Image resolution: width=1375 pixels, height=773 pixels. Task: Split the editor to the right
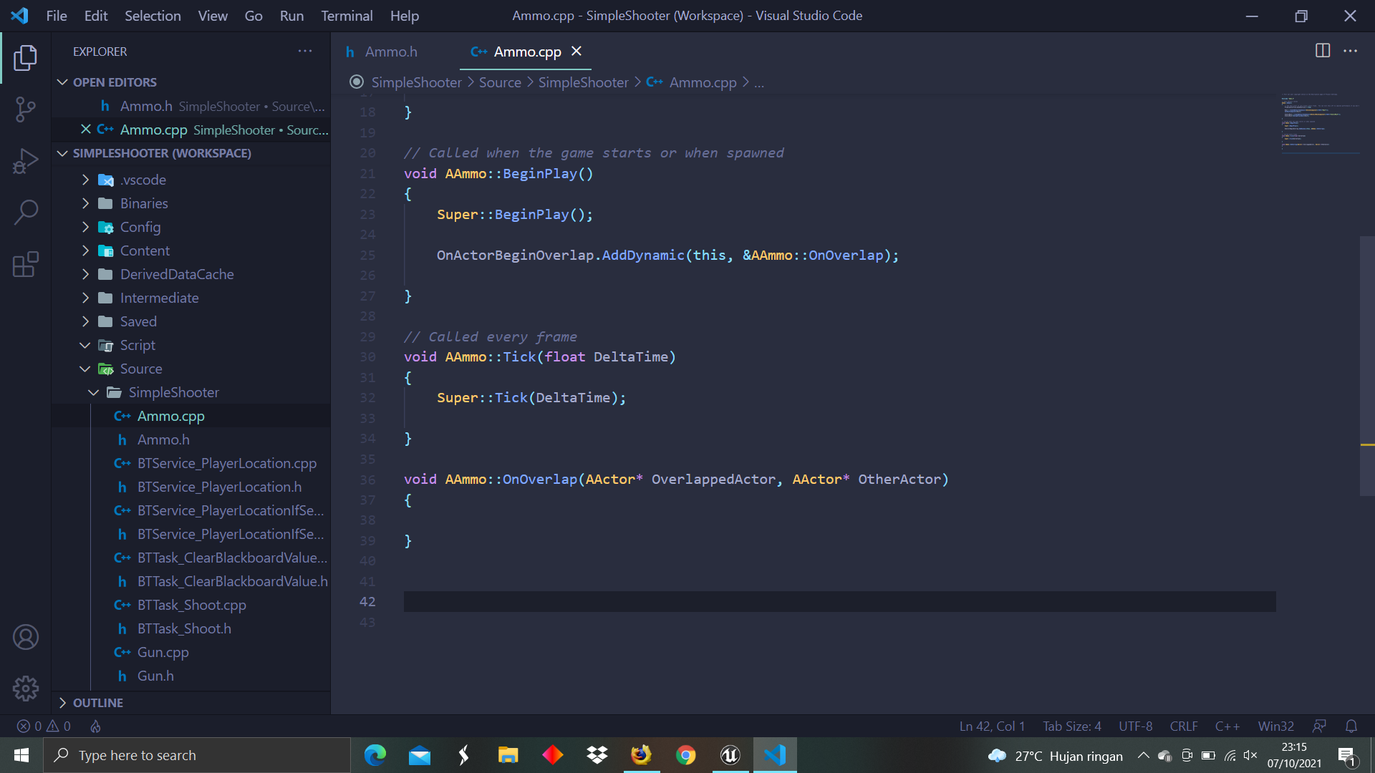(x=1322, y=51)
